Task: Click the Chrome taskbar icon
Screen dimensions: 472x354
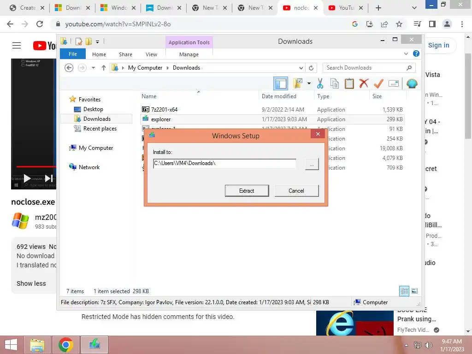Action: point(65,345)
